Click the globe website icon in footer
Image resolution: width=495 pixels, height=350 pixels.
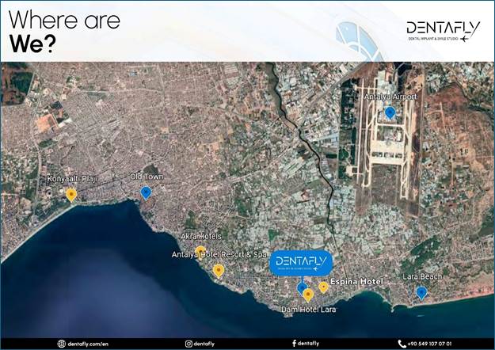[61, 344]
